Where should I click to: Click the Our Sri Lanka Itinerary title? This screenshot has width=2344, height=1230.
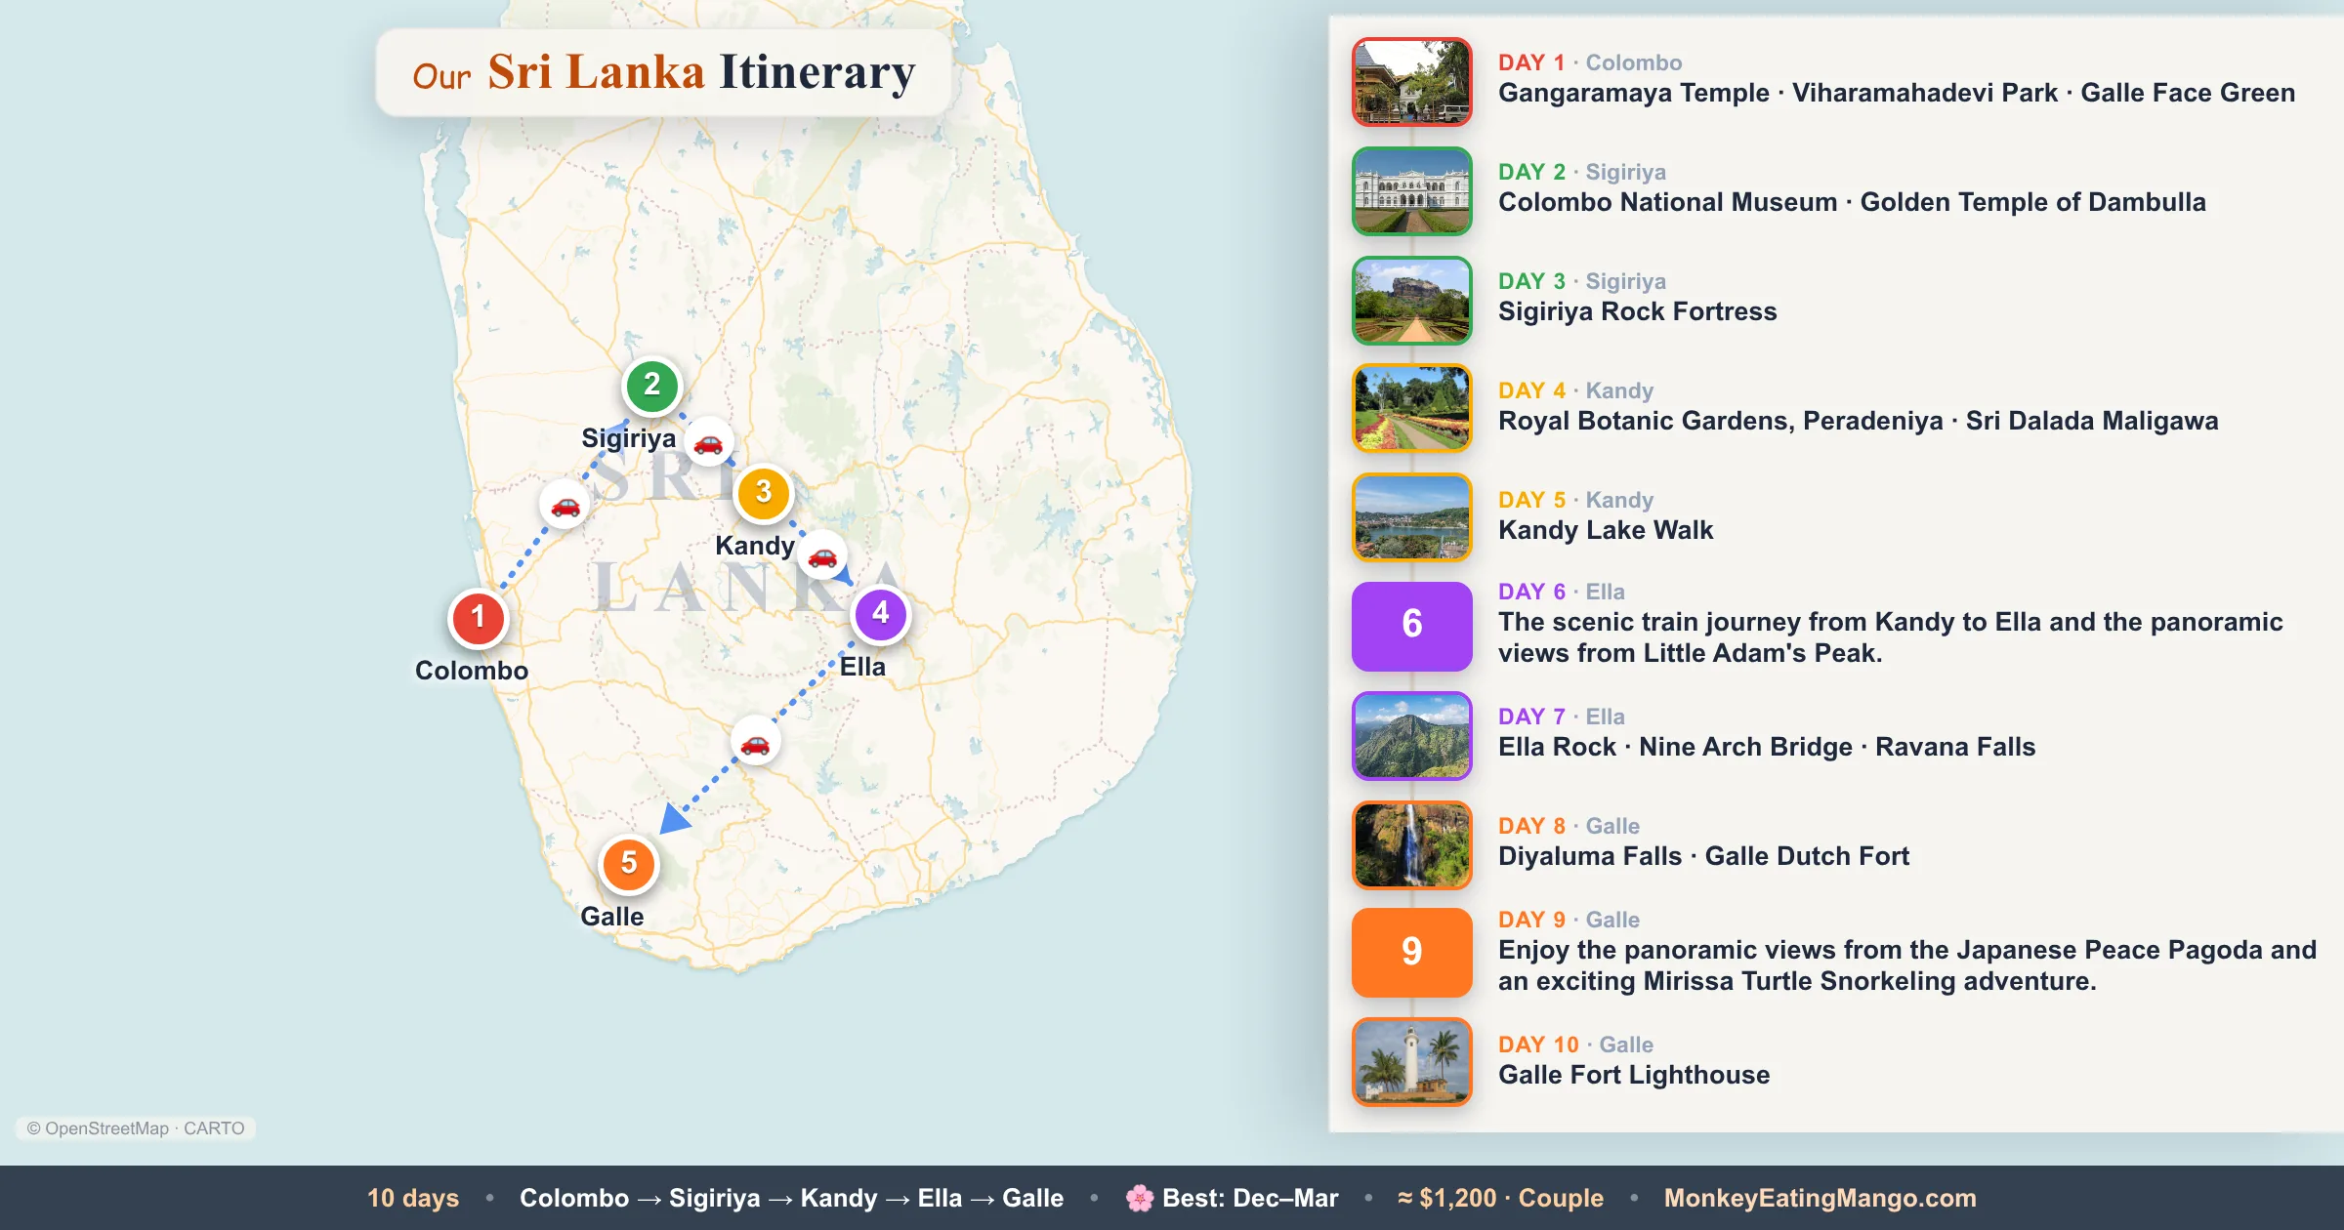[664, 72]
